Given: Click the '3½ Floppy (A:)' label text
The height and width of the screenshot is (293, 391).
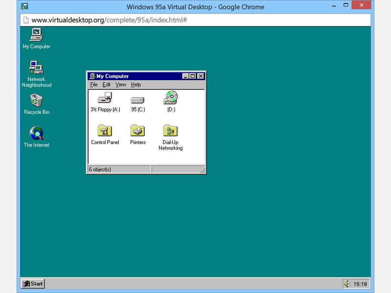Looking at the screenshot, I should click(x=105, y=109).
